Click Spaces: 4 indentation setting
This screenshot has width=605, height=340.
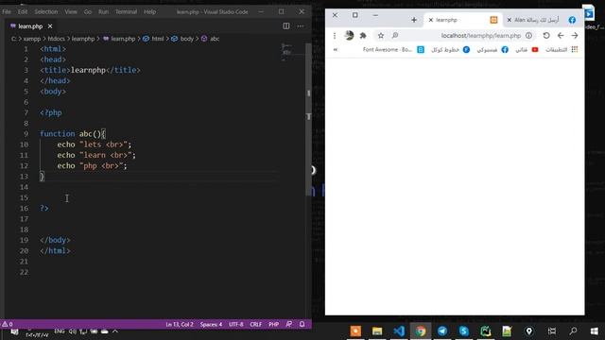tap(211, 325)
